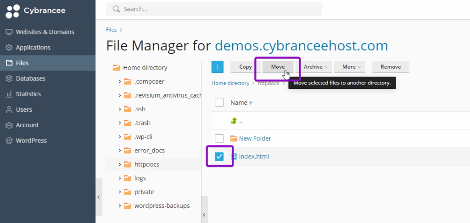470x223 pixels.
Task: Click the Remove button
Action: 391,67
